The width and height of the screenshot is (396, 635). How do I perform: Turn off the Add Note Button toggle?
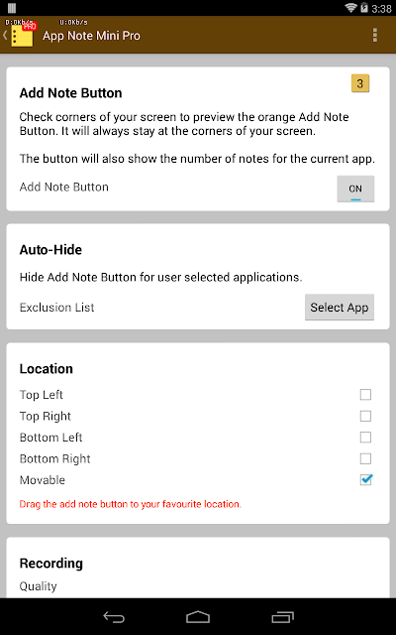pyautogui.click(x=355, y=189)
